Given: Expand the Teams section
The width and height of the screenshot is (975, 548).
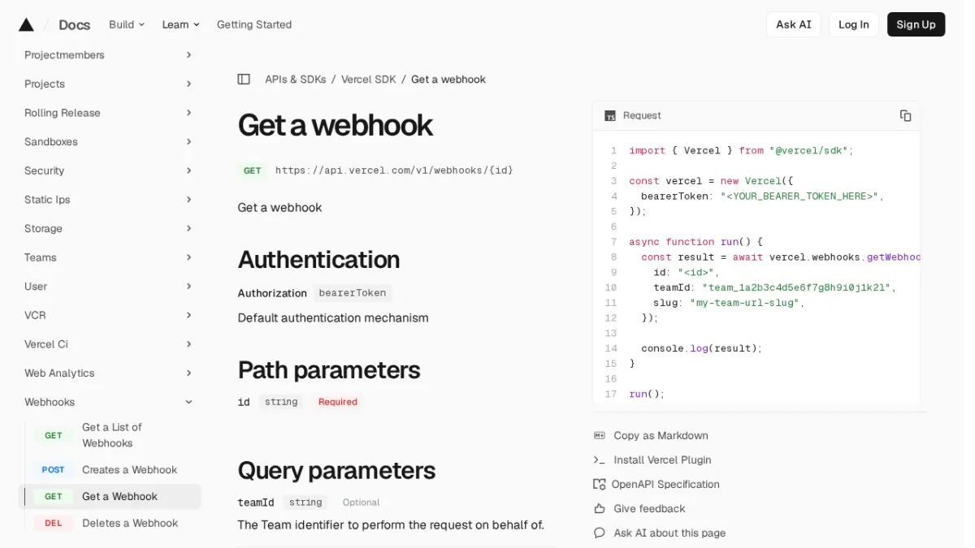Looking at the screenshot, I should pyautogui.click(x=109, y=257).
